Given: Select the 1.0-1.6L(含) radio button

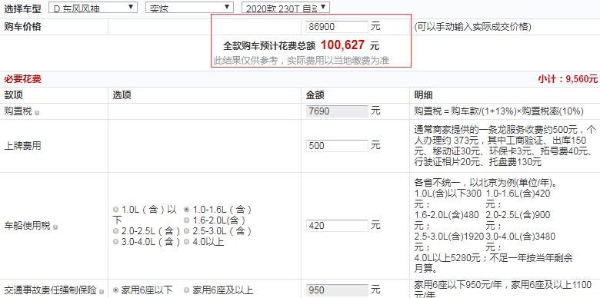Looking at the screenshot, I should (x=187, y=210).
